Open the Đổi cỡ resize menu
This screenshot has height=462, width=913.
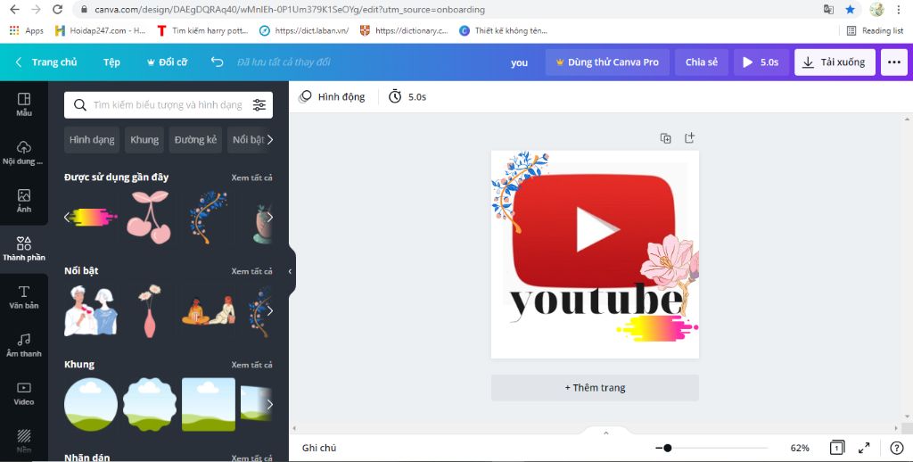point(167,62)
